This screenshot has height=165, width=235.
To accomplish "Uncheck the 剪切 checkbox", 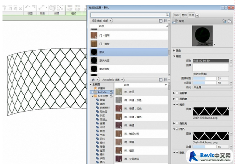I will coord(177,104).
